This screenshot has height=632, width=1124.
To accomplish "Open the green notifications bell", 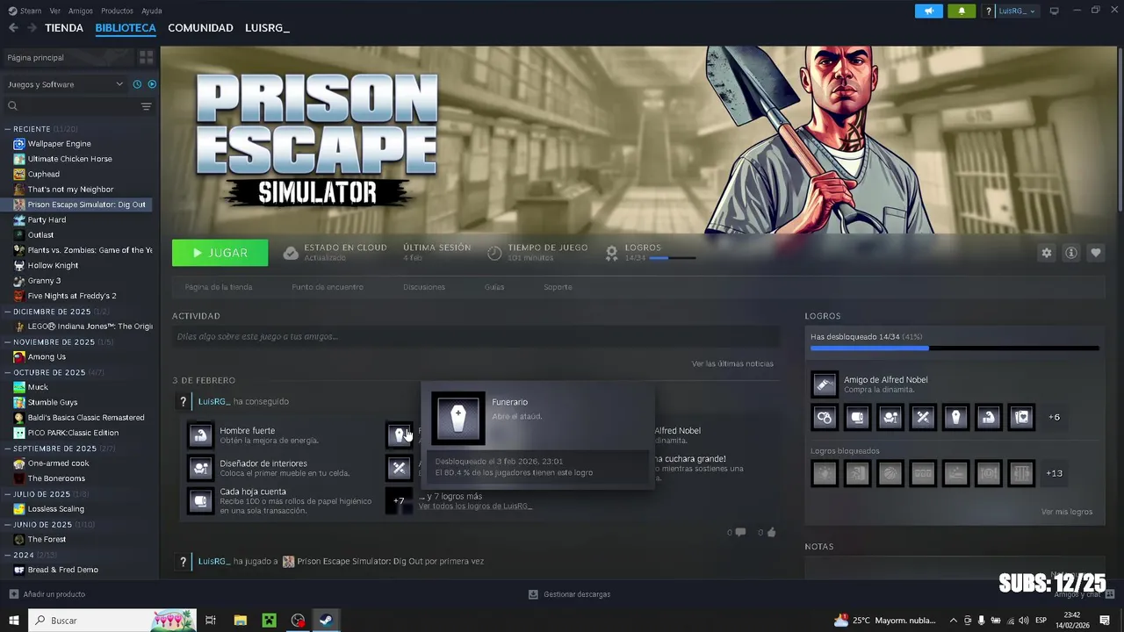I will pos(962,11).
